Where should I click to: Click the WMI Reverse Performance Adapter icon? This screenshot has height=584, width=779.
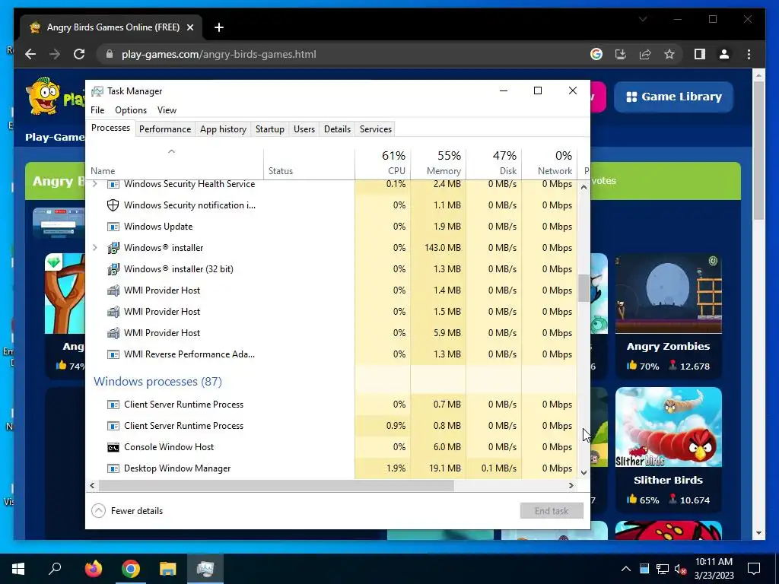[113, 354]
